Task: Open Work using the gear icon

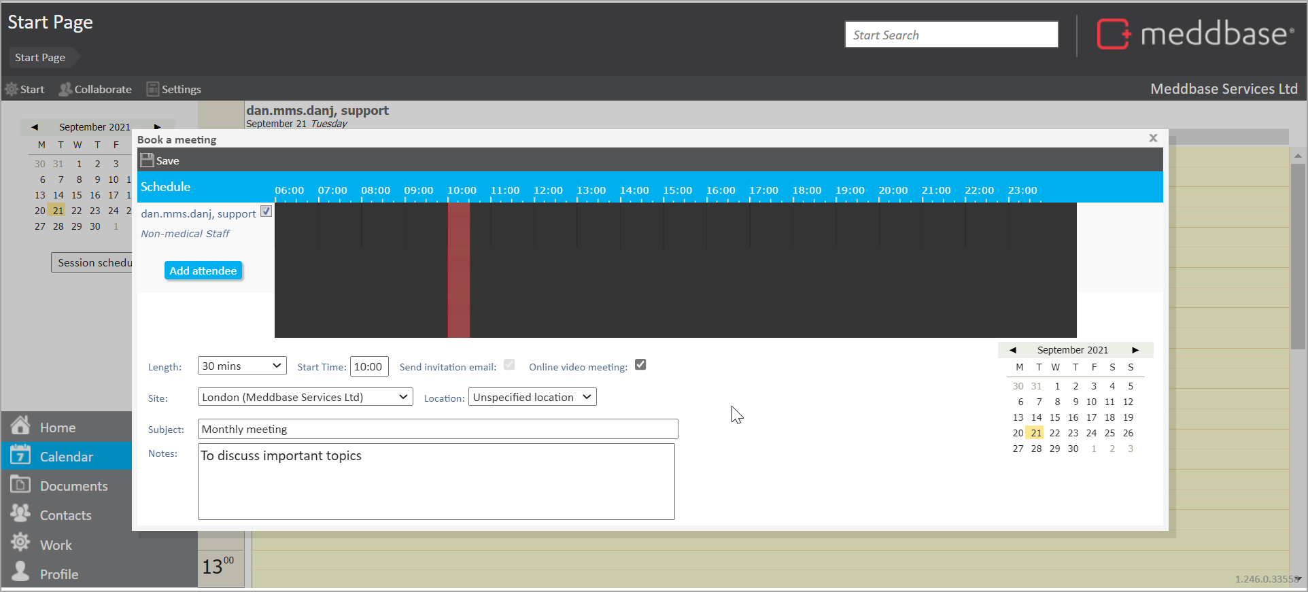Action: pos(20,543)
